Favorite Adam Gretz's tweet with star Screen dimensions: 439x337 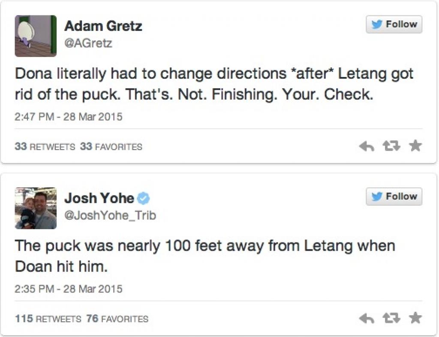point(415,146)
